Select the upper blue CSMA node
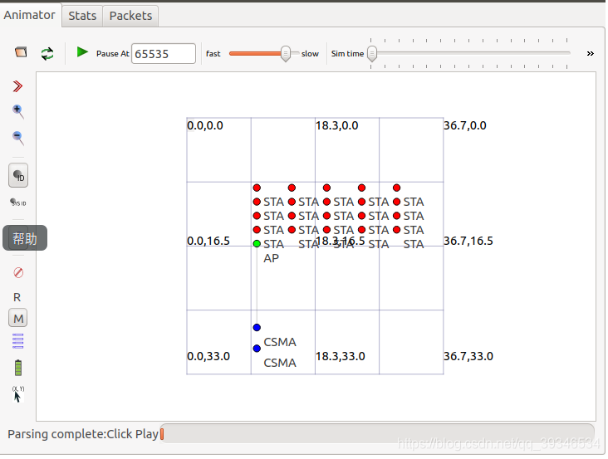This screenshot has height=459, width=608. click(257, 327)
